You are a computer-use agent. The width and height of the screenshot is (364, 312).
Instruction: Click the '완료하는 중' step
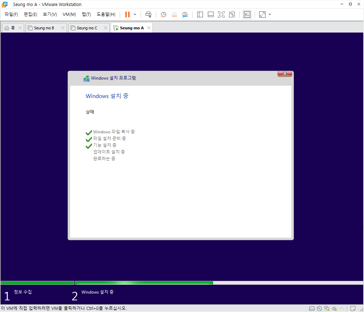pos(104,159)
